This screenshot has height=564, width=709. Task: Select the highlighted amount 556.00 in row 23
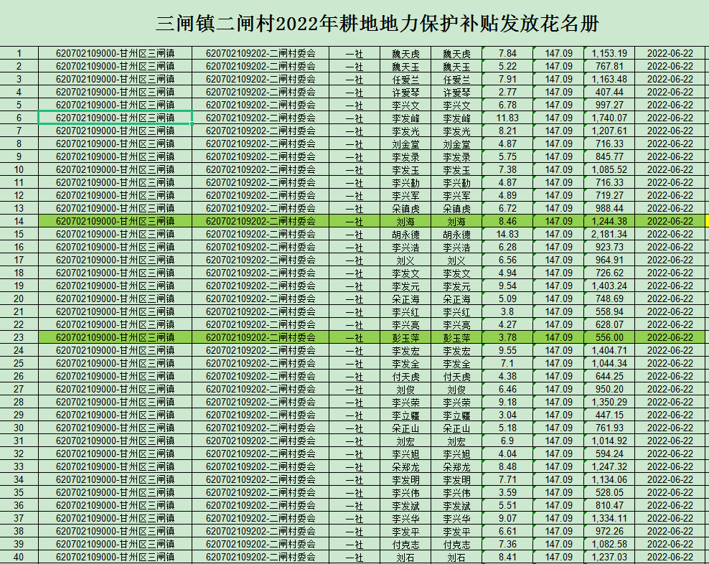tap(609, 337)
